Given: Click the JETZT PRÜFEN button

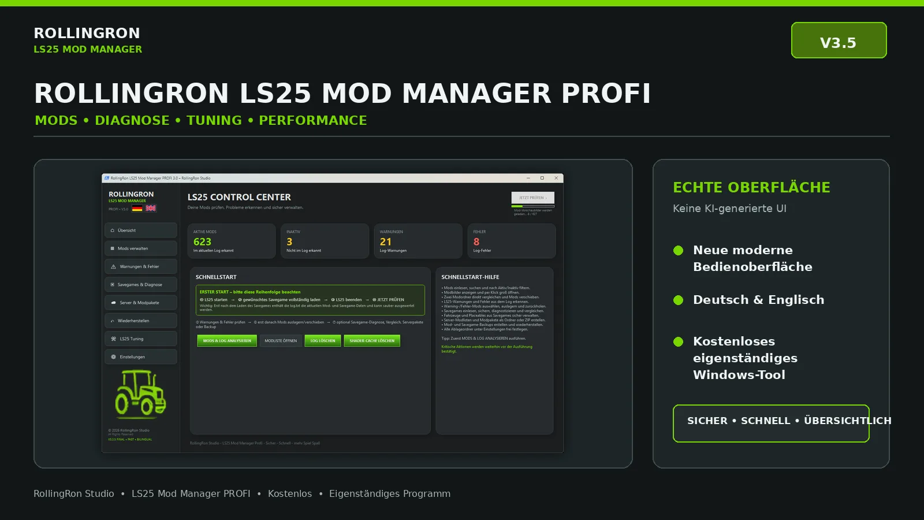Looking at the screenshot, I should point(532,198).
